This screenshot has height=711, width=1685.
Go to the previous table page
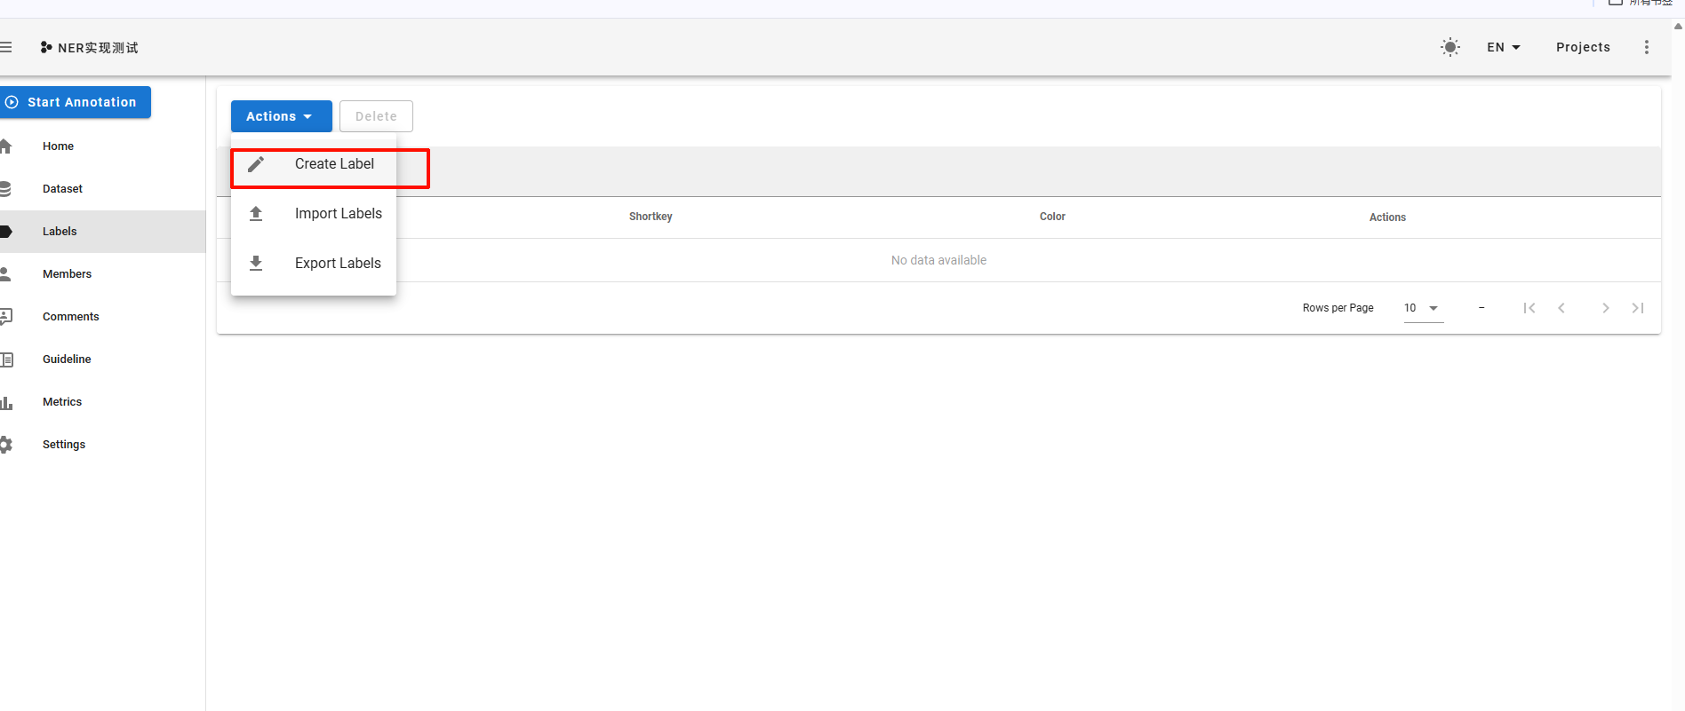click(x=1561, y=308)
